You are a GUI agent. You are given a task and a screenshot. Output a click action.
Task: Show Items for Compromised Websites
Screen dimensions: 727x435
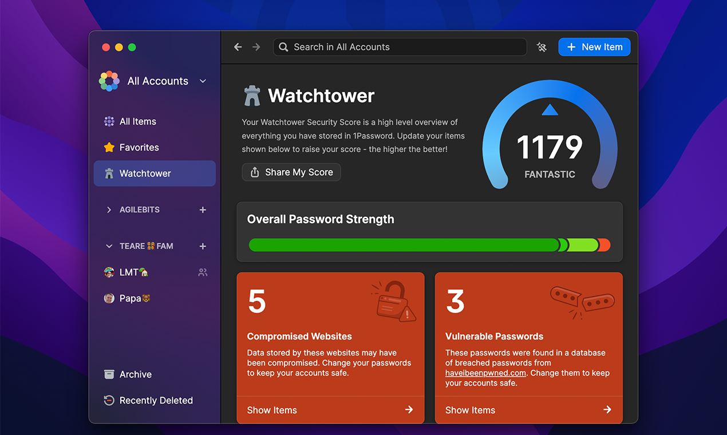pos(330,410)
